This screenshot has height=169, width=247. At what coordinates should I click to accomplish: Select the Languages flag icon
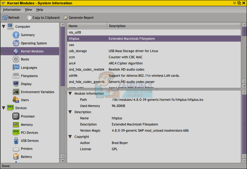coord(16,68)
